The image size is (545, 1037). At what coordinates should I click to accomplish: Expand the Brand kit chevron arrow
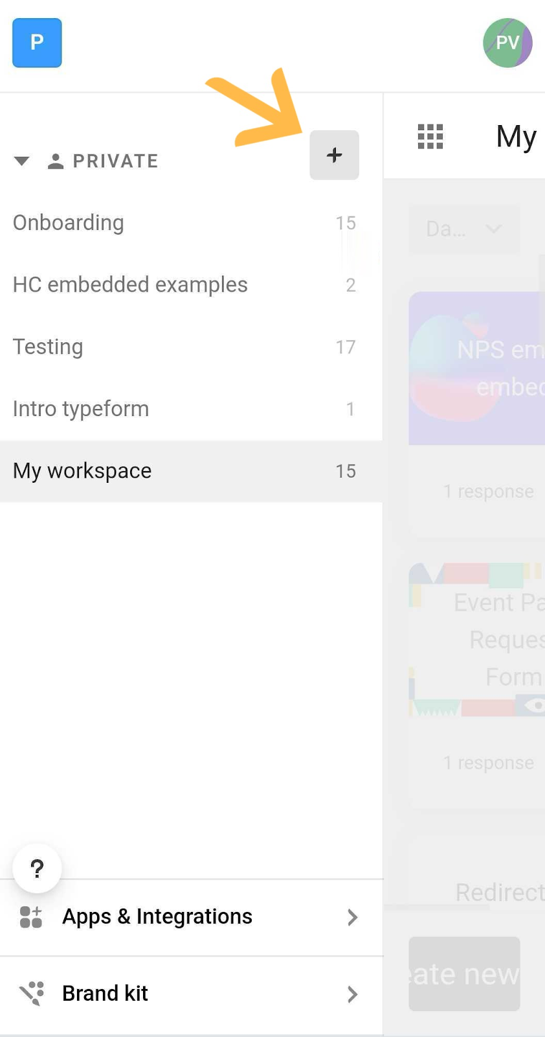tap(352, 994)
